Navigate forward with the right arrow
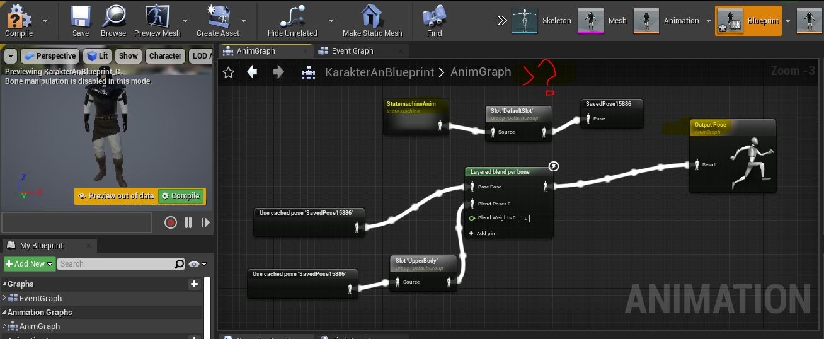This screenshot has width=824, height=339. point(278,72)
